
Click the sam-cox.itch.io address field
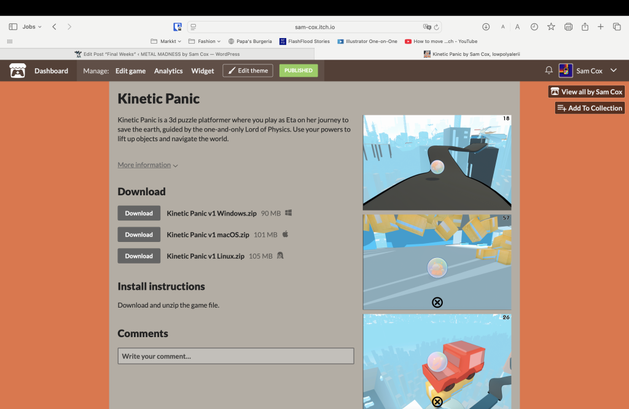coord(315,27)
